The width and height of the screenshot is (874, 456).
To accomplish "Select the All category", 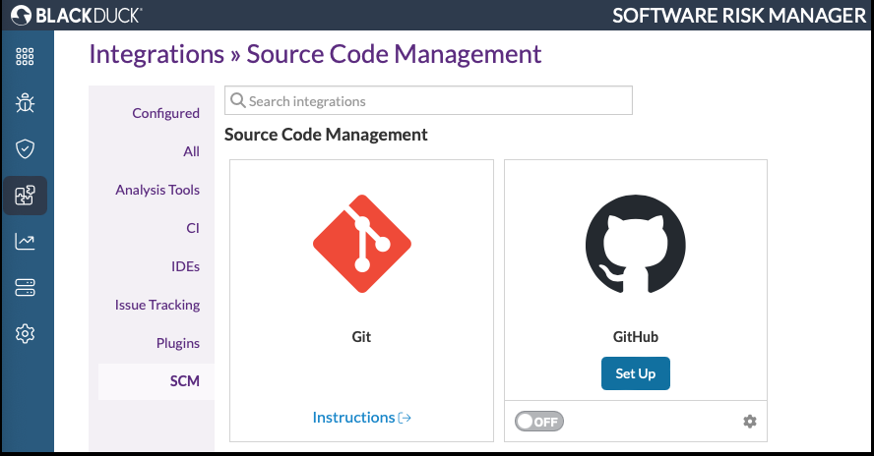I will 191,151.
